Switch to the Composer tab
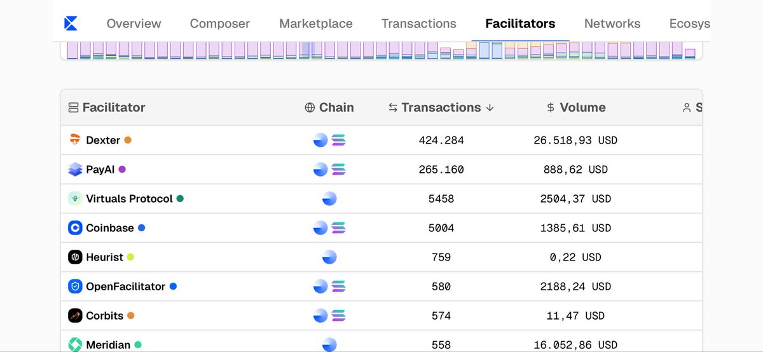Screen dimensions: 763x352 click(x=220, y=24)
